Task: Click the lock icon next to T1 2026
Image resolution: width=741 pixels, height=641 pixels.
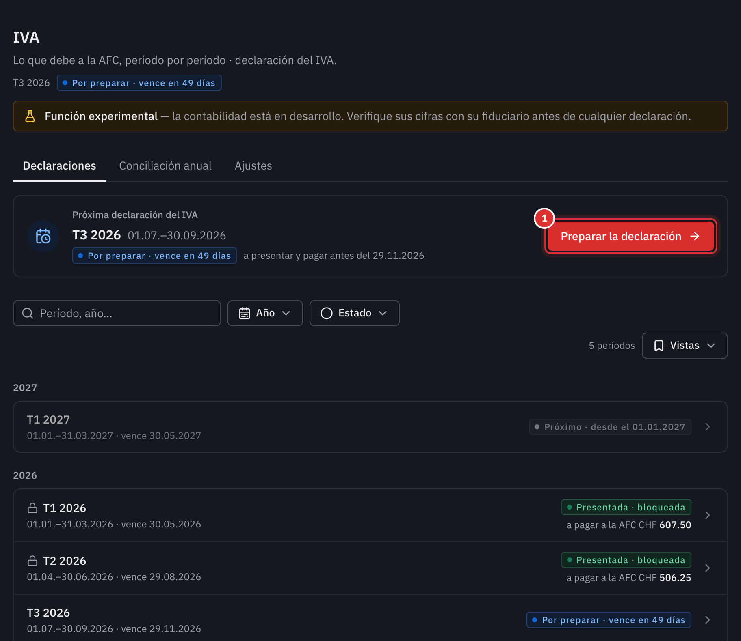Action: (x=32, y=508)
